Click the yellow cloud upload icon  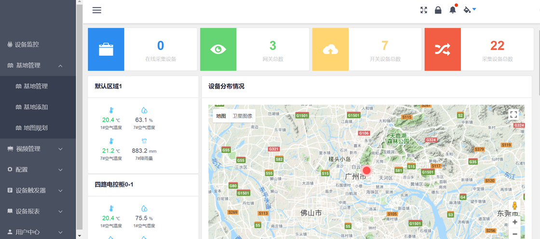pos(330,49)
